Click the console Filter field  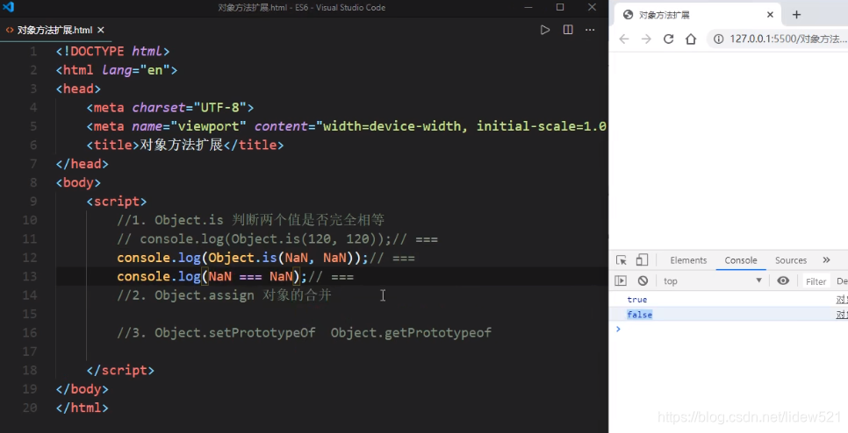(x=816, y=281)
